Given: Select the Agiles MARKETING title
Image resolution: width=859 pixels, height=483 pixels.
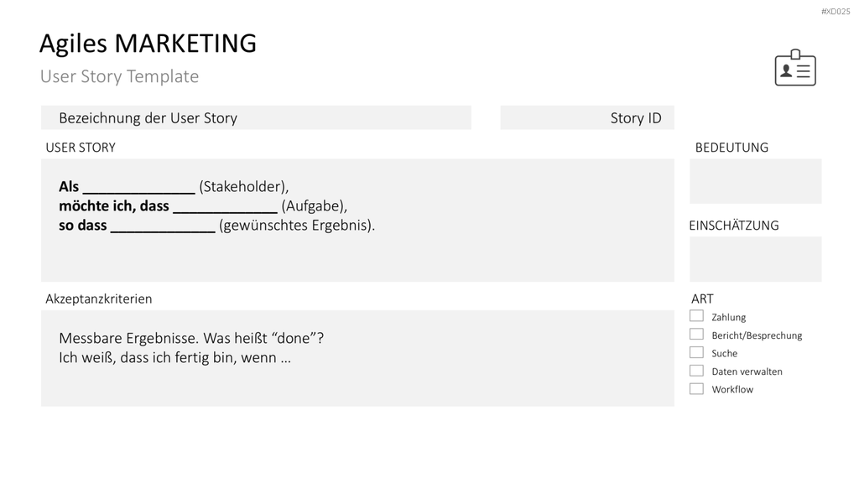Looking at the screenshot, I should pyautogui.click(x=148, y=44).
